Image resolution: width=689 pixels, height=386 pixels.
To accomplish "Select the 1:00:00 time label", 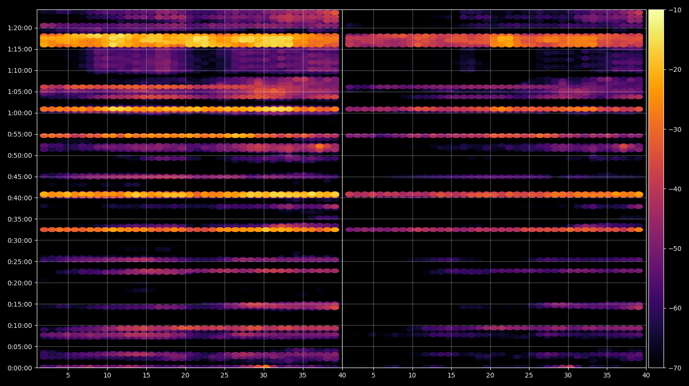I will click(20, 113).
